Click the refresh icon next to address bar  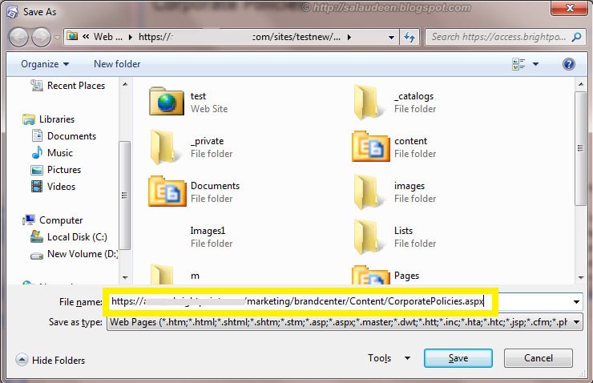[x=409, y=37]
